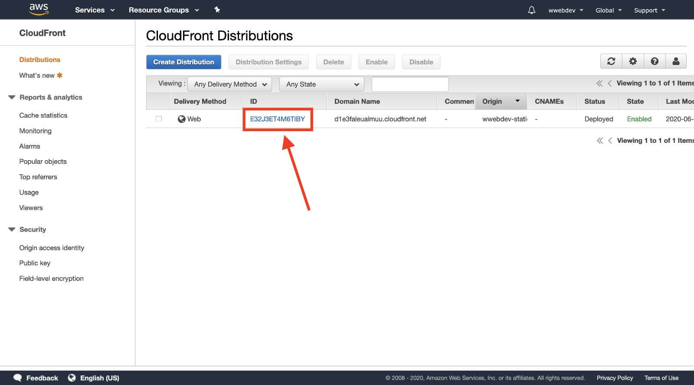Screen dimensions: 694x385
Task: Open the Terms of Use link
Action: click(x=661, y=378)
